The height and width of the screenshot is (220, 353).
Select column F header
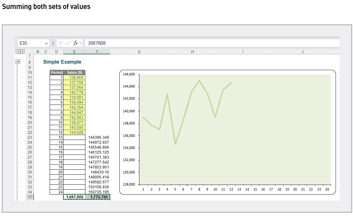pos(97,52)
